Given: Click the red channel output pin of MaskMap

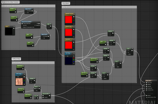Looking at the screenshot, I should click(x=74, y=58).
